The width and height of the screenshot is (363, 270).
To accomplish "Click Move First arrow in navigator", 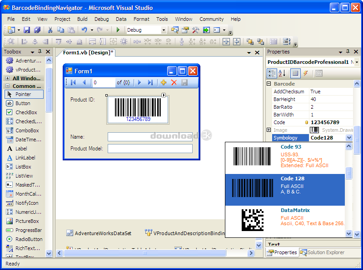I will 74,82.
